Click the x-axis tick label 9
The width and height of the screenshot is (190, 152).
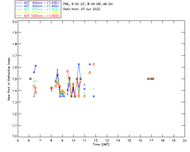(62, 140)
